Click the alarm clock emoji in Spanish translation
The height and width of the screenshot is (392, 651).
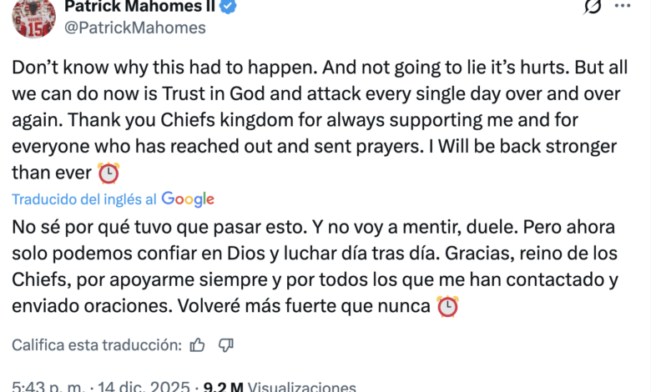[447, 306]
